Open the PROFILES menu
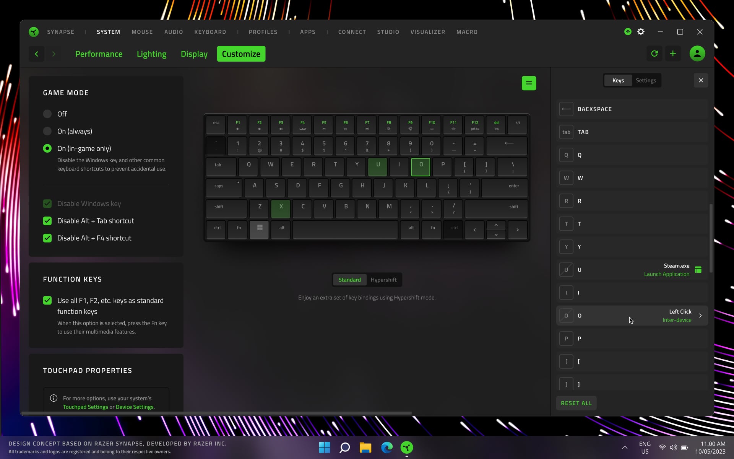 pyautogui.click(x=263, y=32)
